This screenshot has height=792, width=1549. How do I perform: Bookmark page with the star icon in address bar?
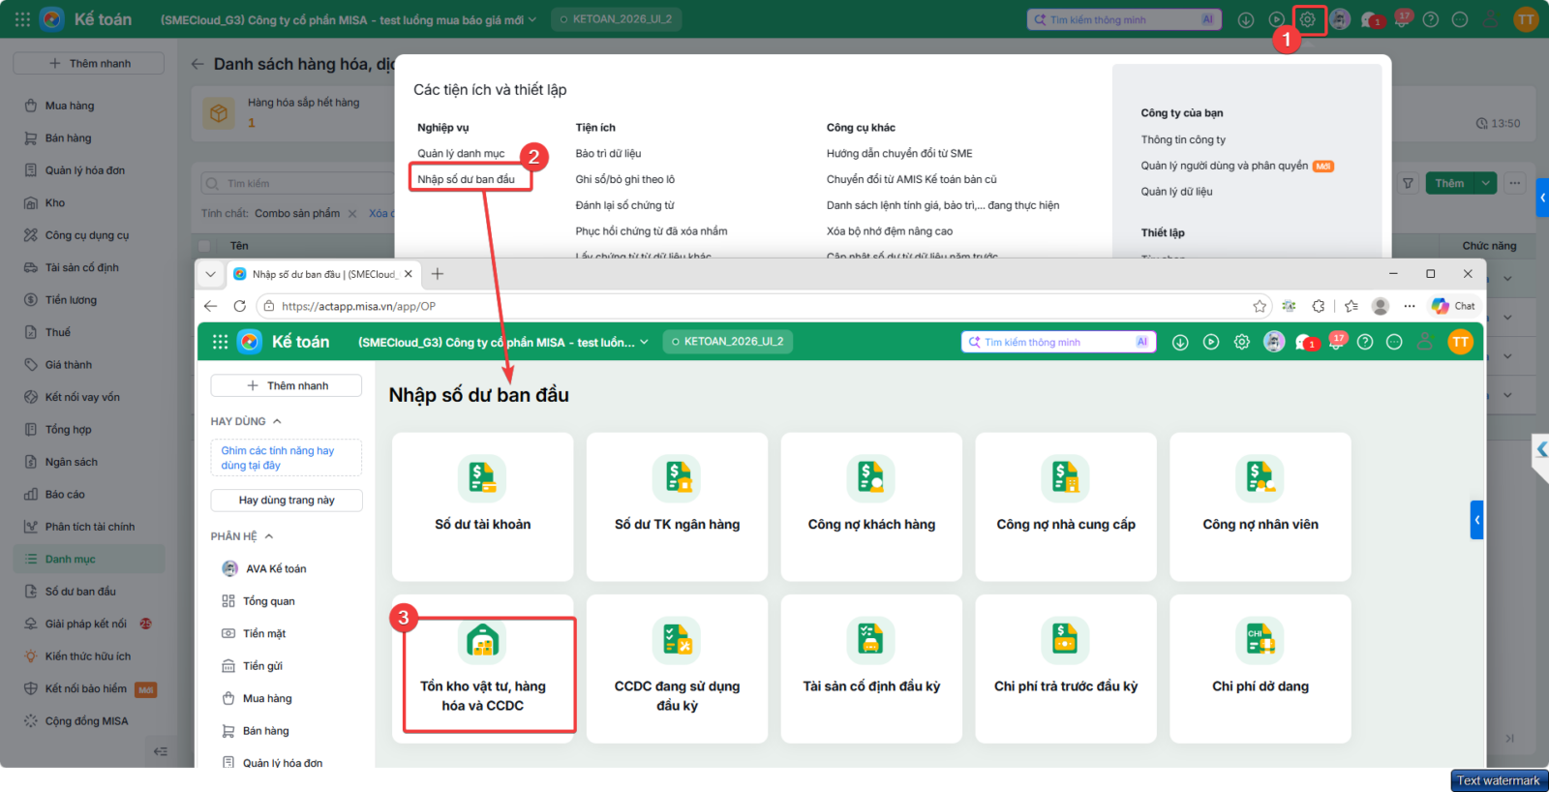pos(1260,306)
